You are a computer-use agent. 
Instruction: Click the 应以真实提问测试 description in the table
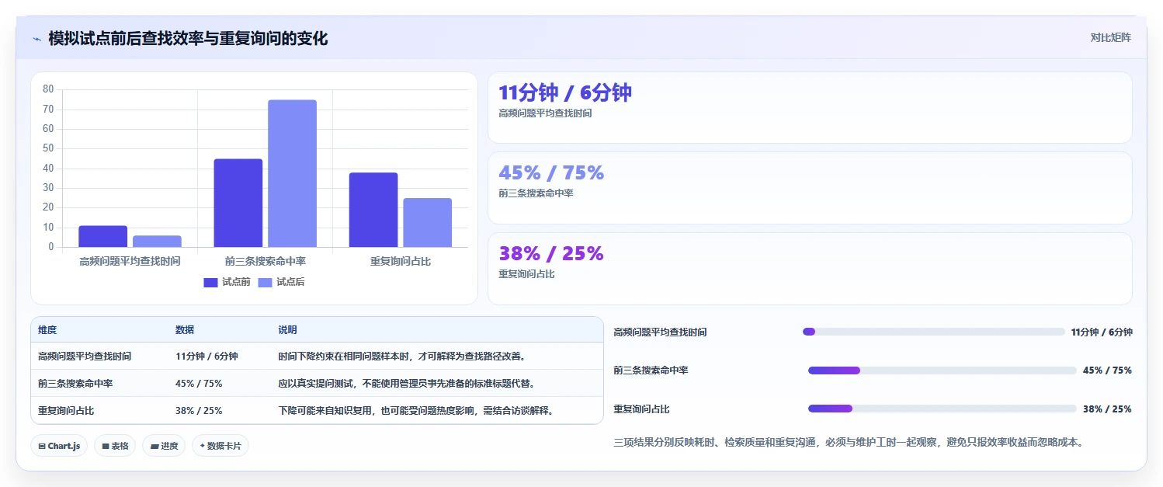[x=408, y=384]
